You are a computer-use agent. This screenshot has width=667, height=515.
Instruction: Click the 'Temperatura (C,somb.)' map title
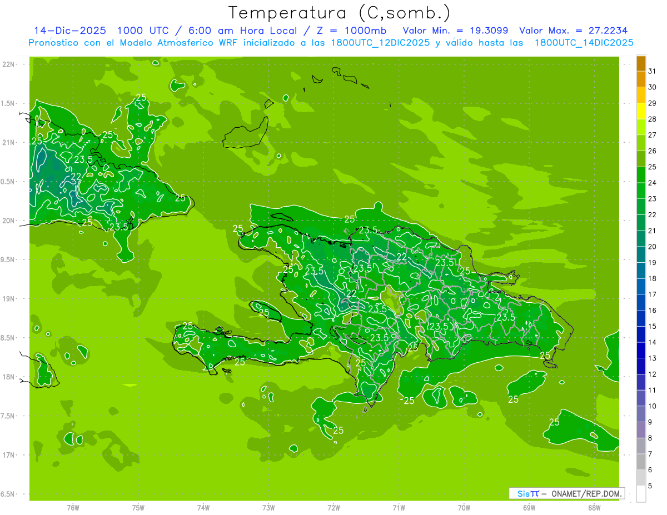click(340, 13)
